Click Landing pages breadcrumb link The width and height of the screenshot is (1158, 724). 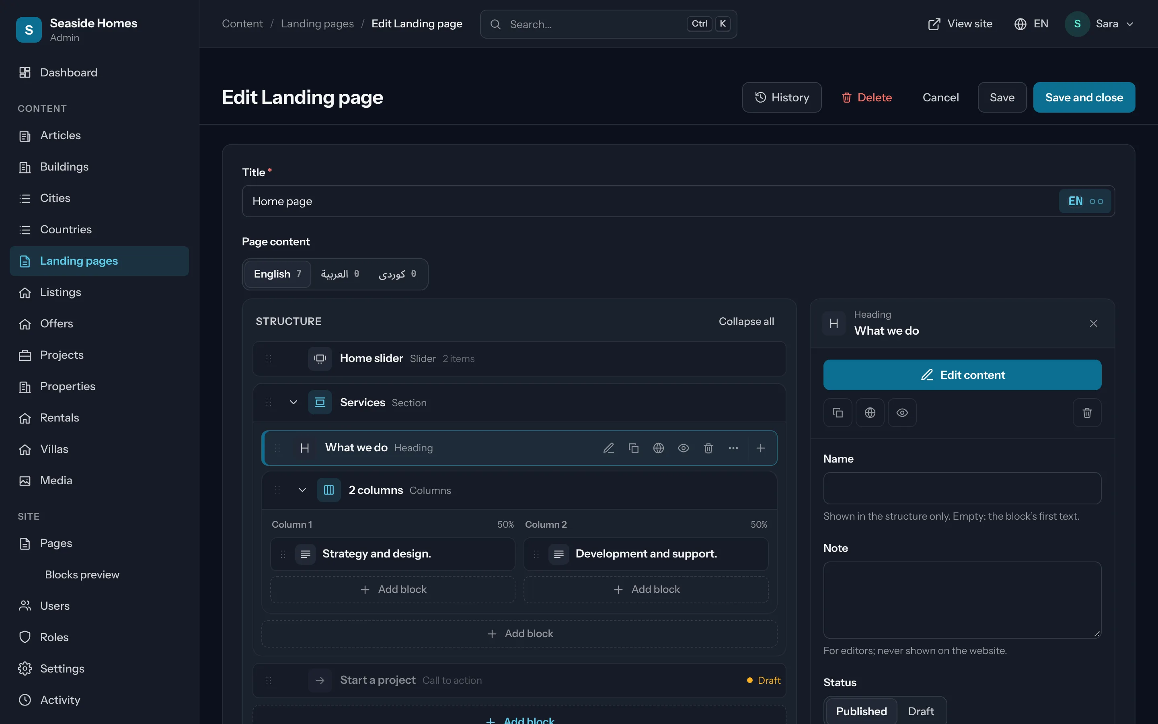pyautogui.click(x=317, y=24)
